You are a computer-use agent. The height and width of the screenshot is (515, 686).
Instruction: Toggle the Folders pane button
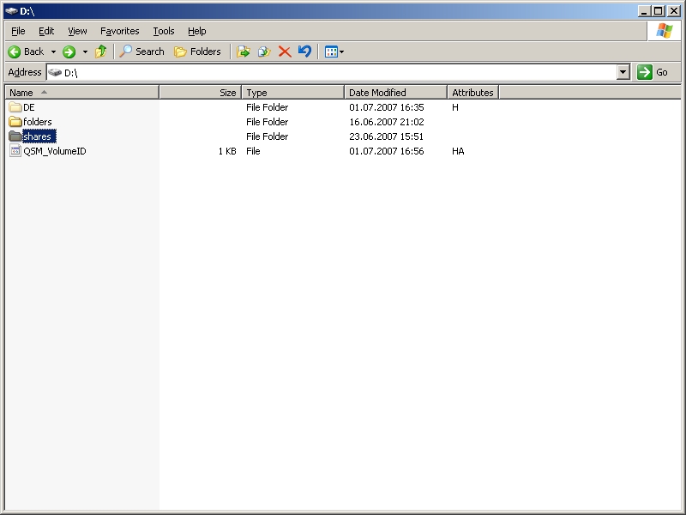(197, 51)
